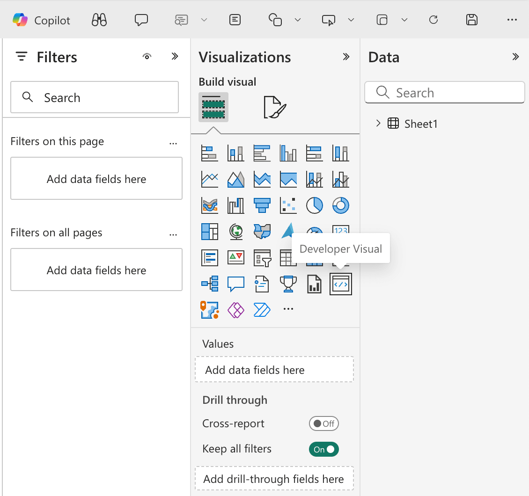Viewport: 529px width, 496px height.
Task: Open the Build visual fields tab
Action: click(x=213, y=107)
